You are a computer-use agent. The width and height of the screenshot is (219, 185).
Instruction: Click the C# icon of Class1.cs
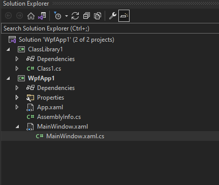[30, 69]
